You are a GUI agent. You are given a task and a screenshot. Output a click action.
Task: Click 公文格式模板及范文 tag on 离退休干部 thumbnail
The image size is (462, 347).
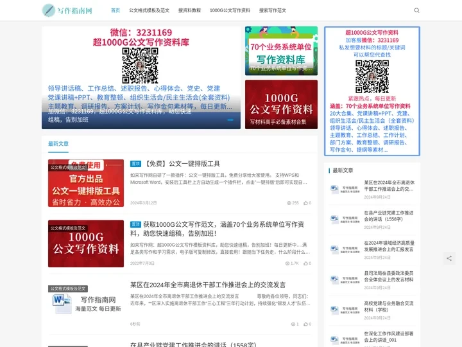68,289
